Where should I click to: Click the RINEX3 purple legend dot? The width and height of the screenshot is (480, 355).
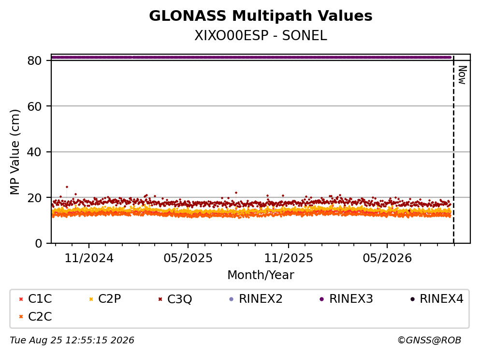(322, 299)
